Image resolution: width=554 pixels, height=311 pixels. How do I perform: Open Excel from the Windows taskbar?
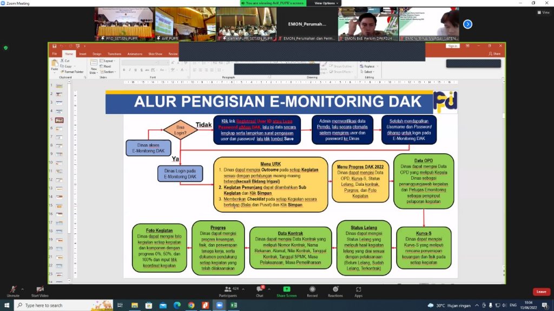coord(234,306)
